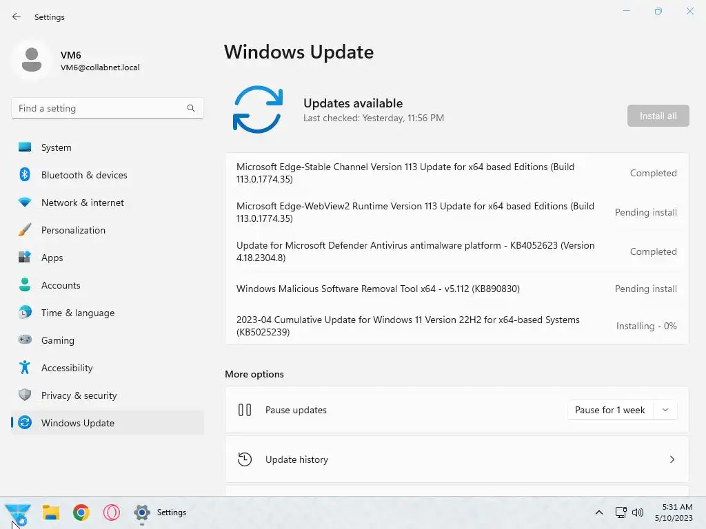Click the Personalization paintbrush icon
Image resolution: width=706 pixels, height=529 pixels.
[x=25, y=229]
